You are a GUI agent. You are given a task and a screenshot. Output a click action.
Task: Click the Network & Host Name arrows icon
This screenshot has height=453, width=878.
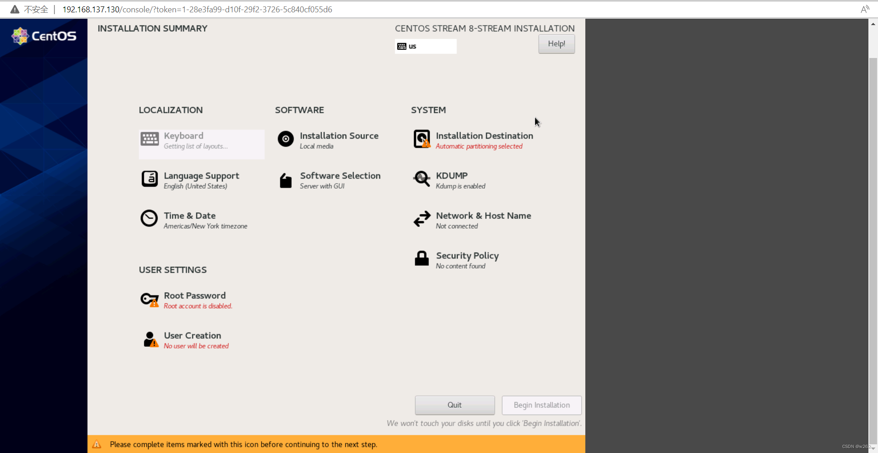(422, 219)
